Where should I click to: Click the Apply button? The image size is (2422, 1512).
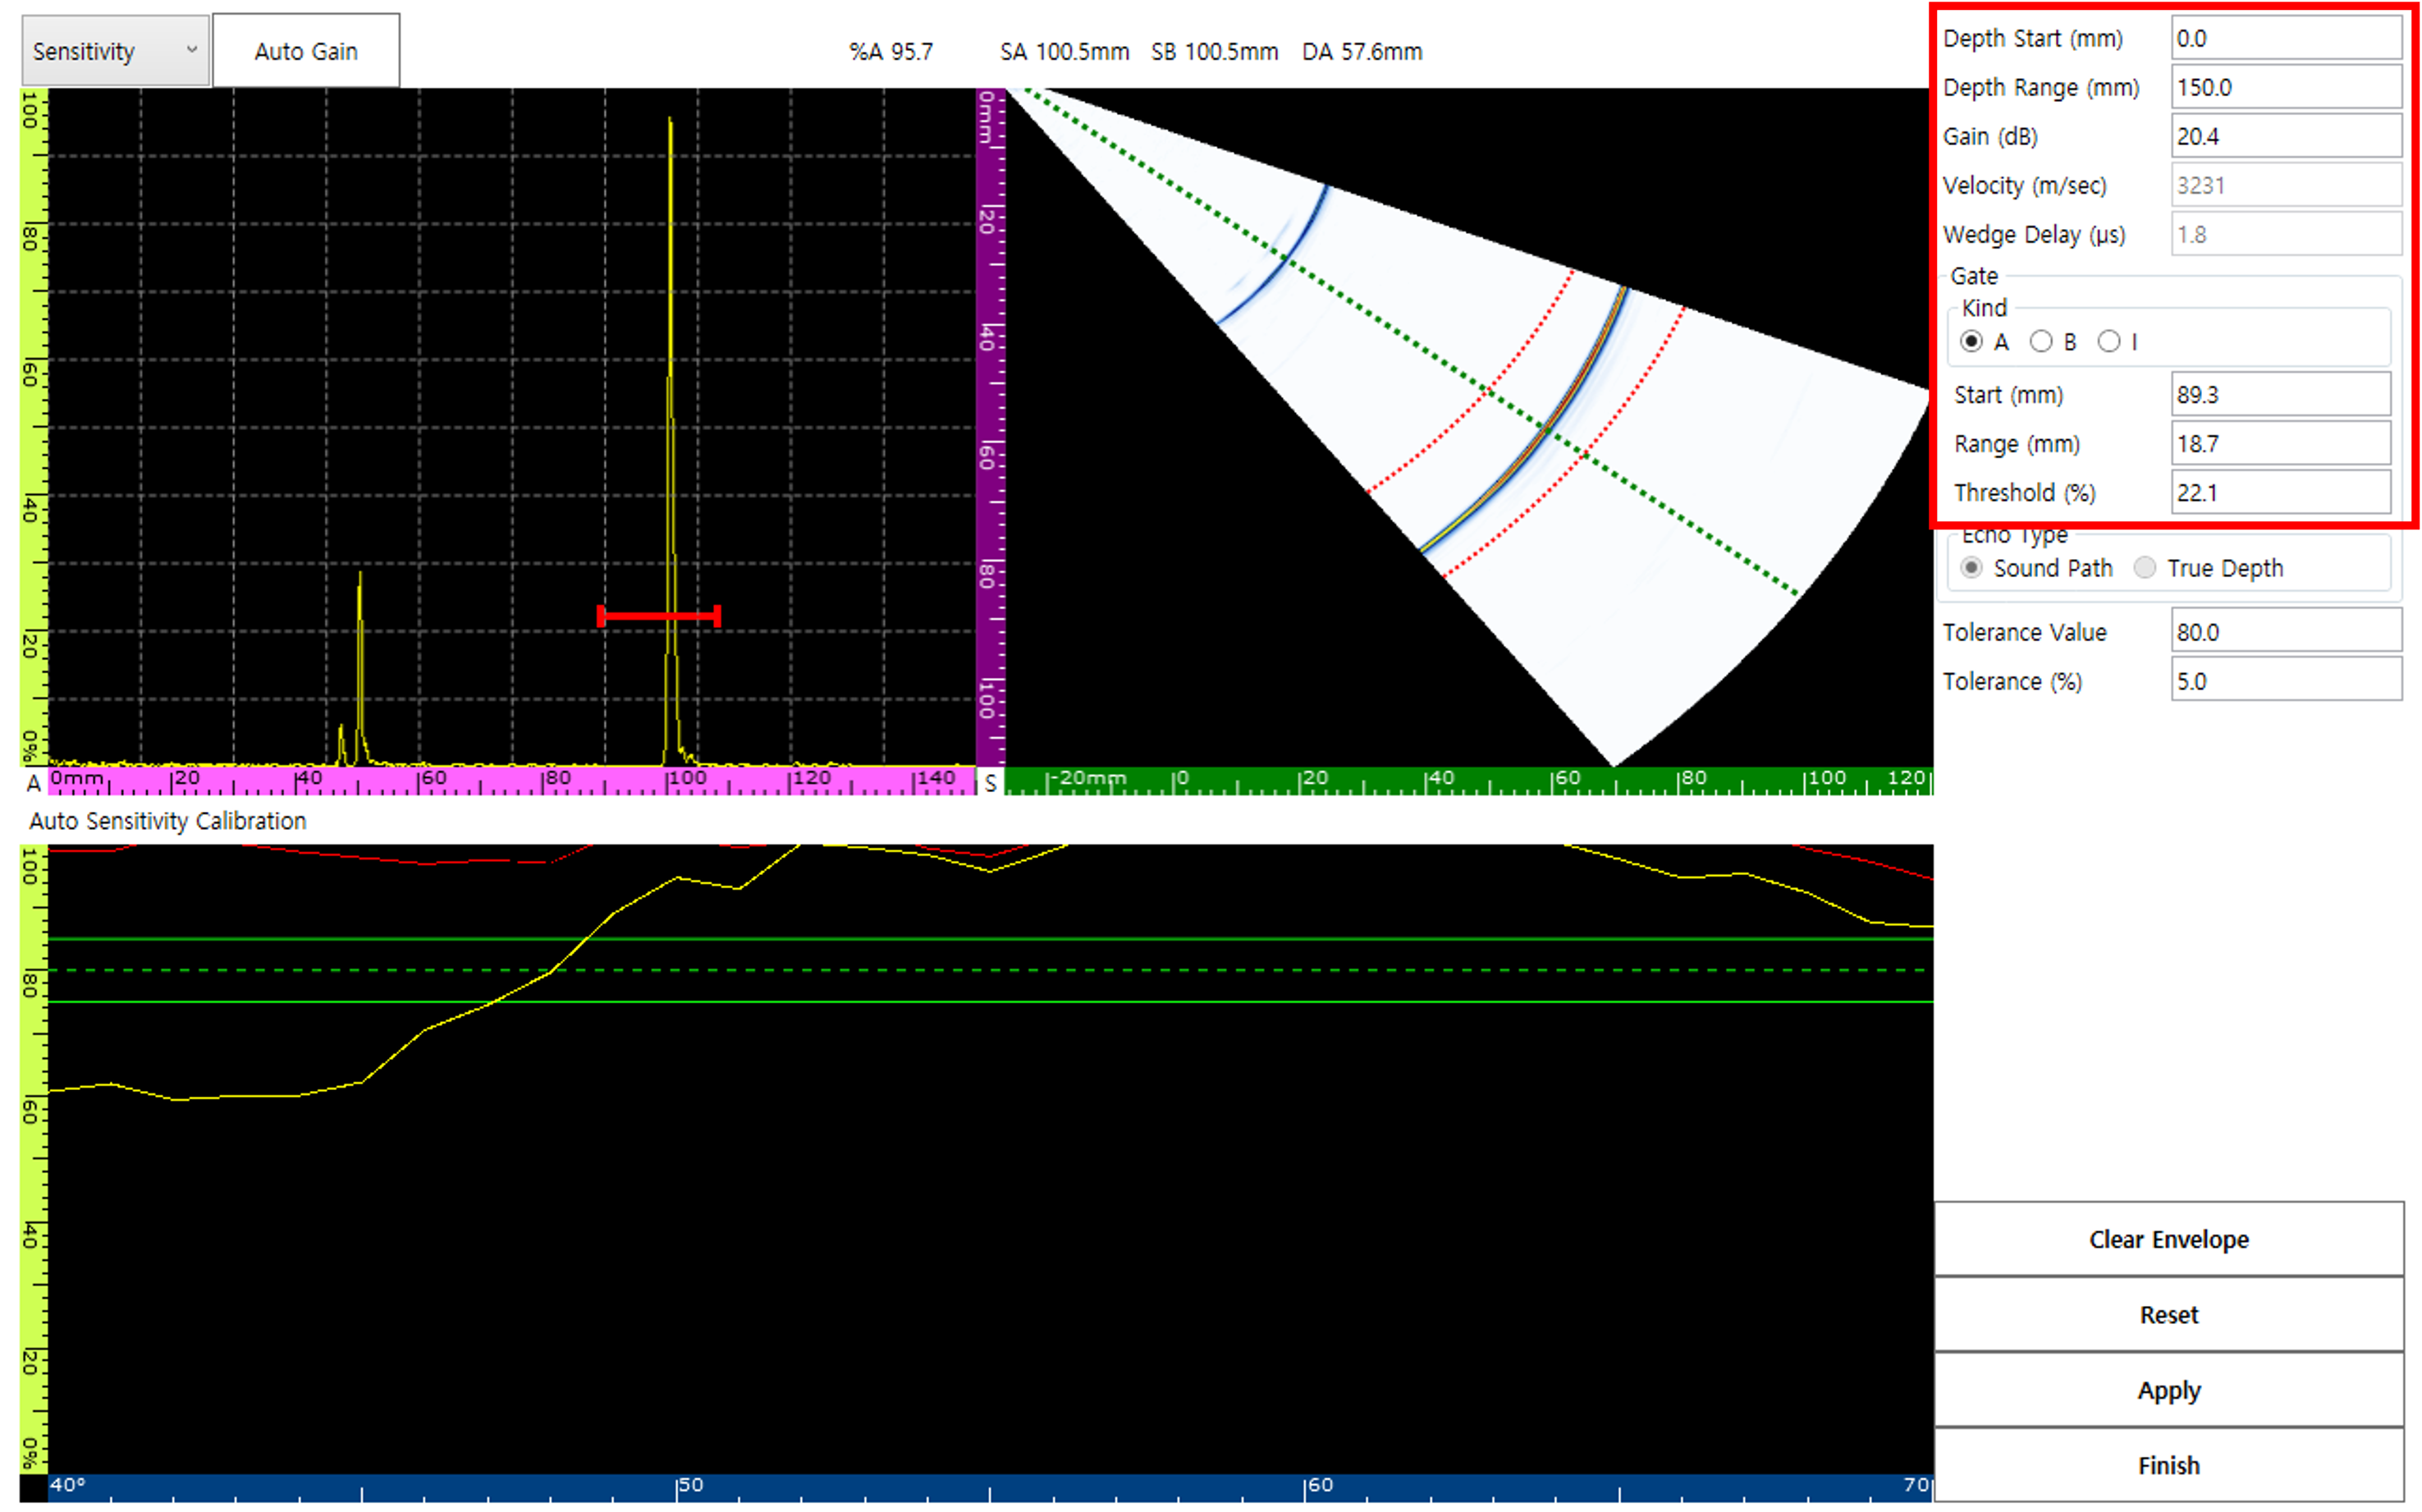tap(2168, 1390)
